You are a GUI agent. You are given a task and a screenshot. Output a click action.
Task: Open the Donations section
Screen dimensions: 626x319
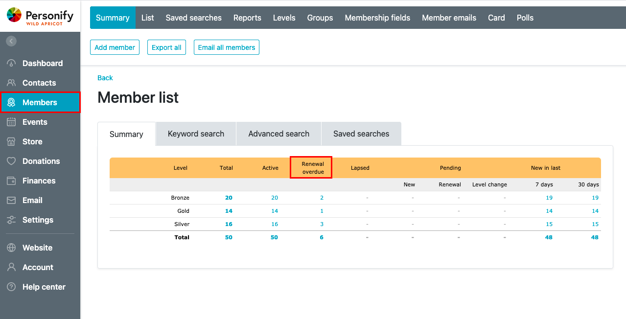40,161
